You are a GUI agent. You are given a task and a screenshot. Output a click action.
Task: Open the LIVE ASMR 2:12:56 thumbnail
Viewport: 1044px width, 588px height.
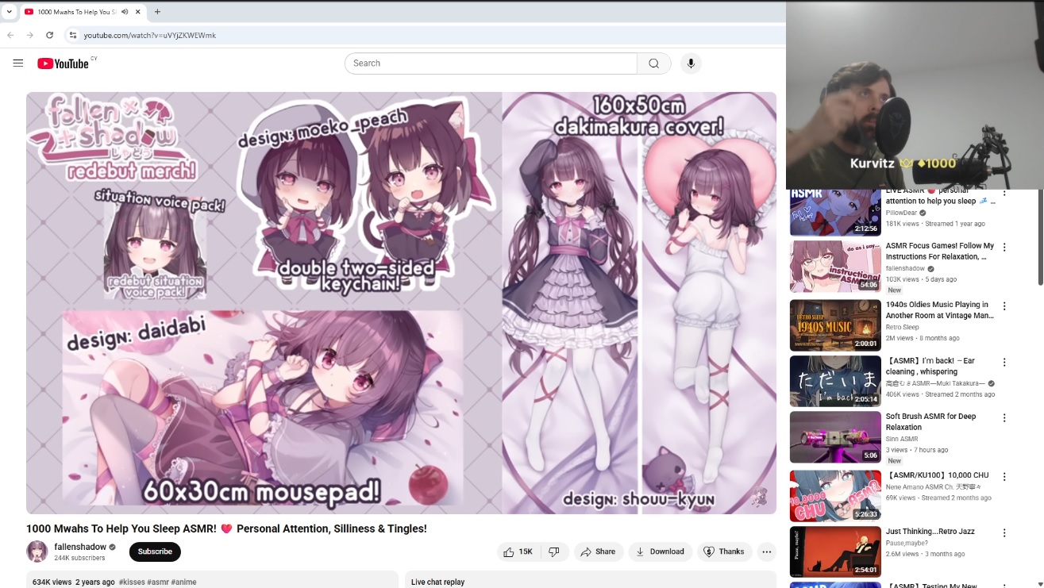click(835, 213)
